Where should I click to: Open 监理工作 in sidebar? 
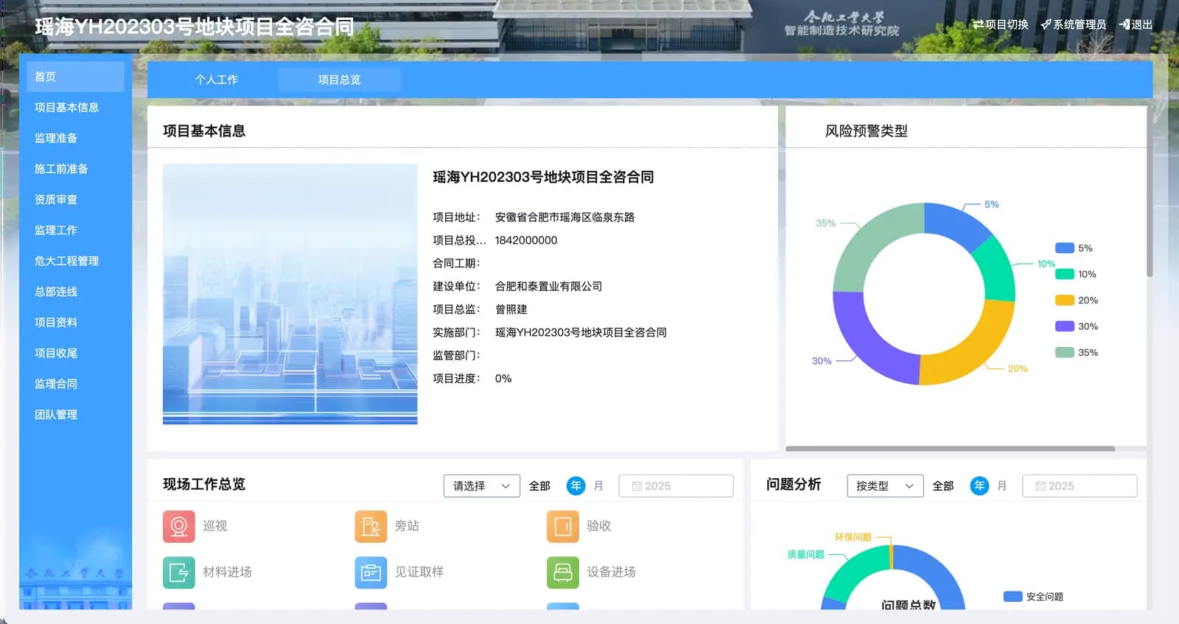(x=75, y=231)
